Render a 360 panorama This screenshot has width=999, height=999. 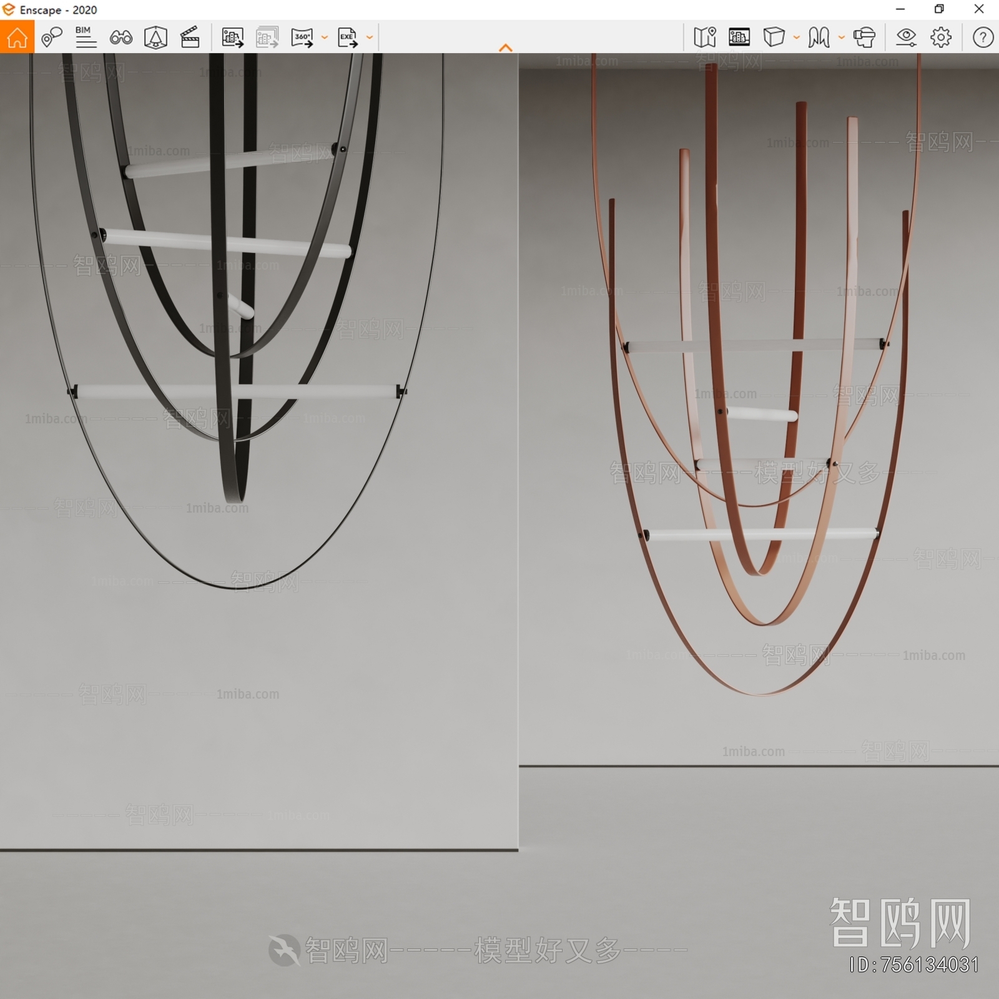(302, 37)
